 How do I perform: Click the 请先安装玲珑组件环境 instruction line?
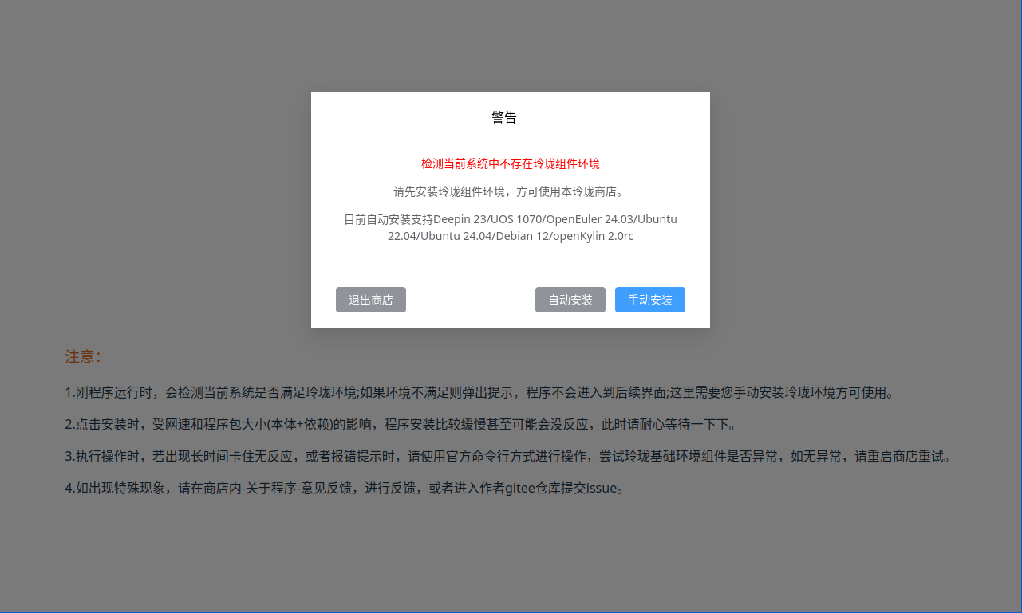[511, 191]
